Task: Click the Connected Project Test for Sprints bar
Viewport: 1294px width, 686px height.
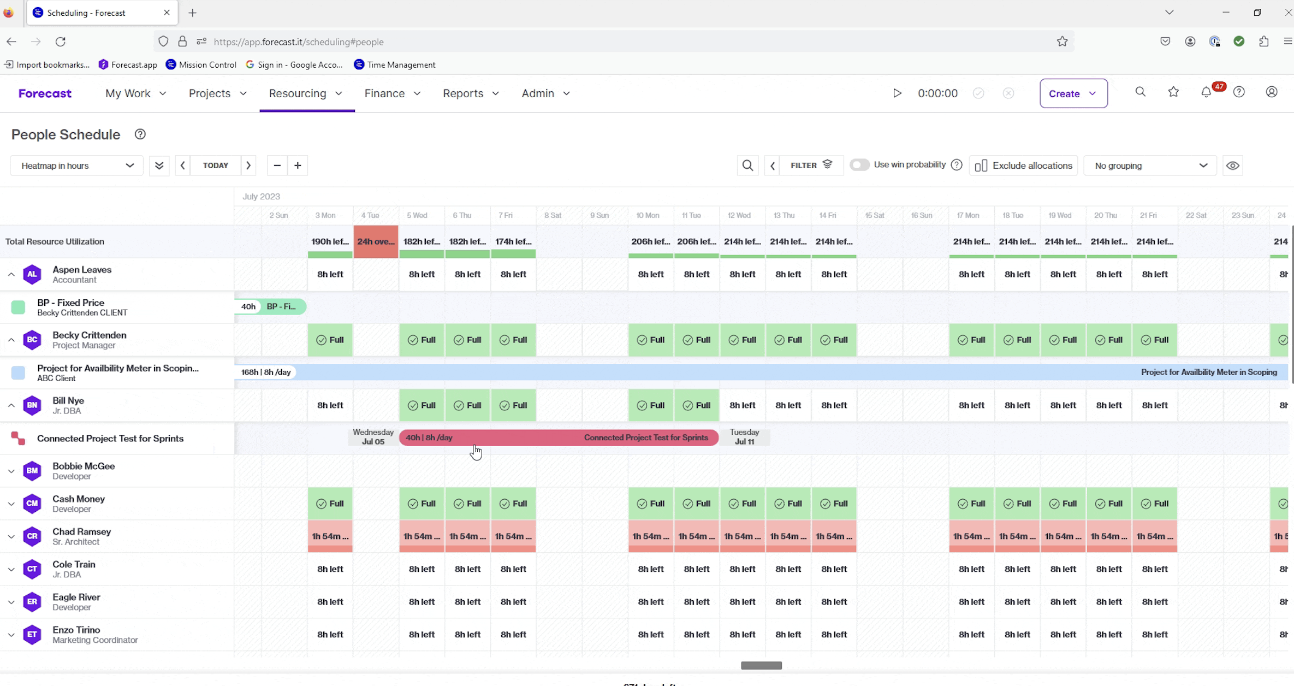Action: click(x=561, y=437)
